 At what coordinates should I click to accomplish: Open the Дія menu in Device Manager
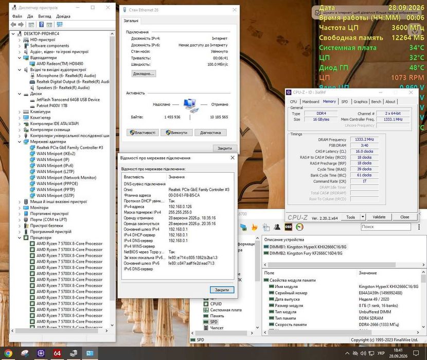[30, 16]
